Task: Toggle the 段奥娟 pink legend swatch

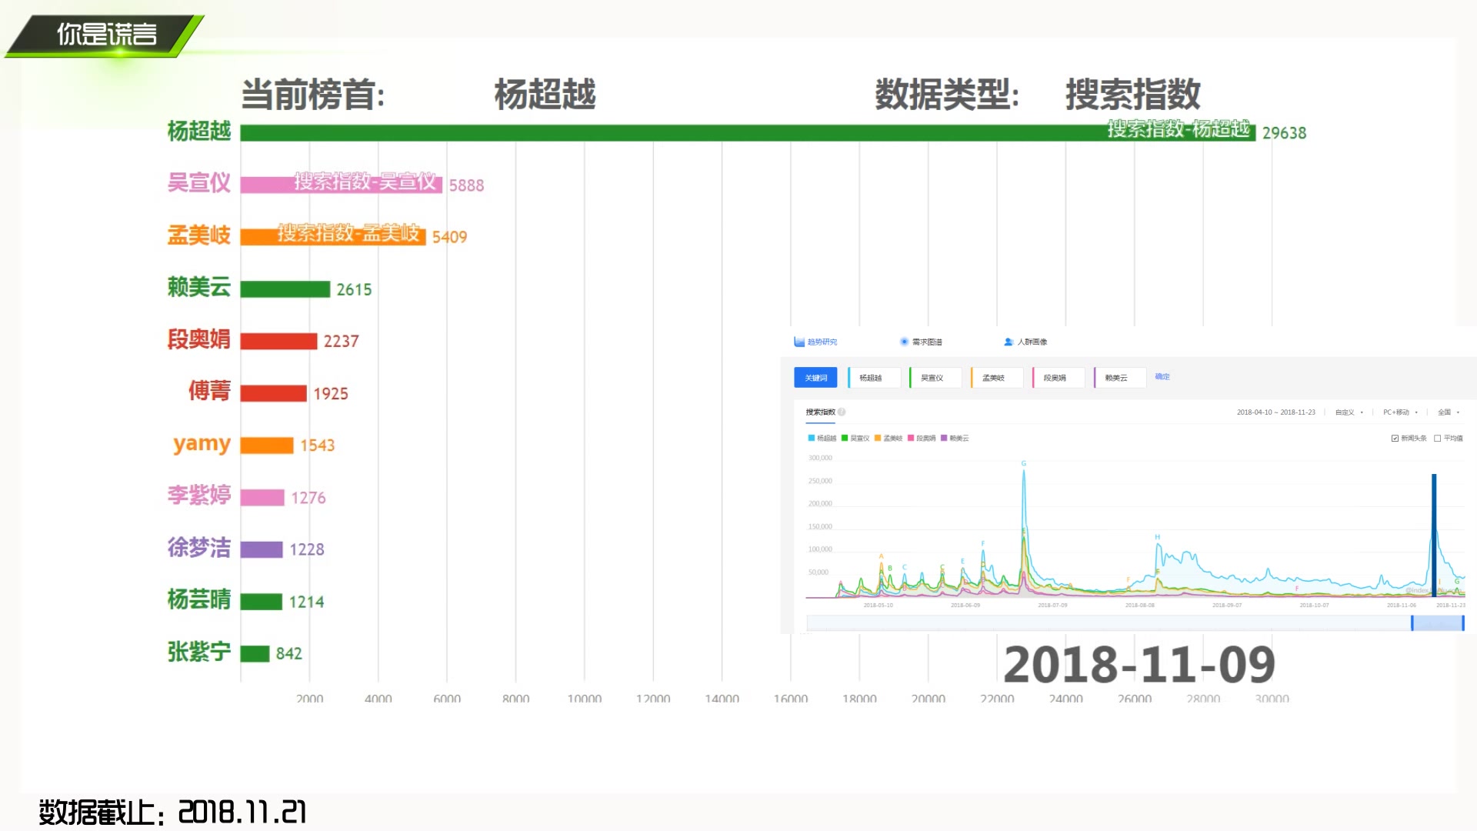Action: click(911, 439)
